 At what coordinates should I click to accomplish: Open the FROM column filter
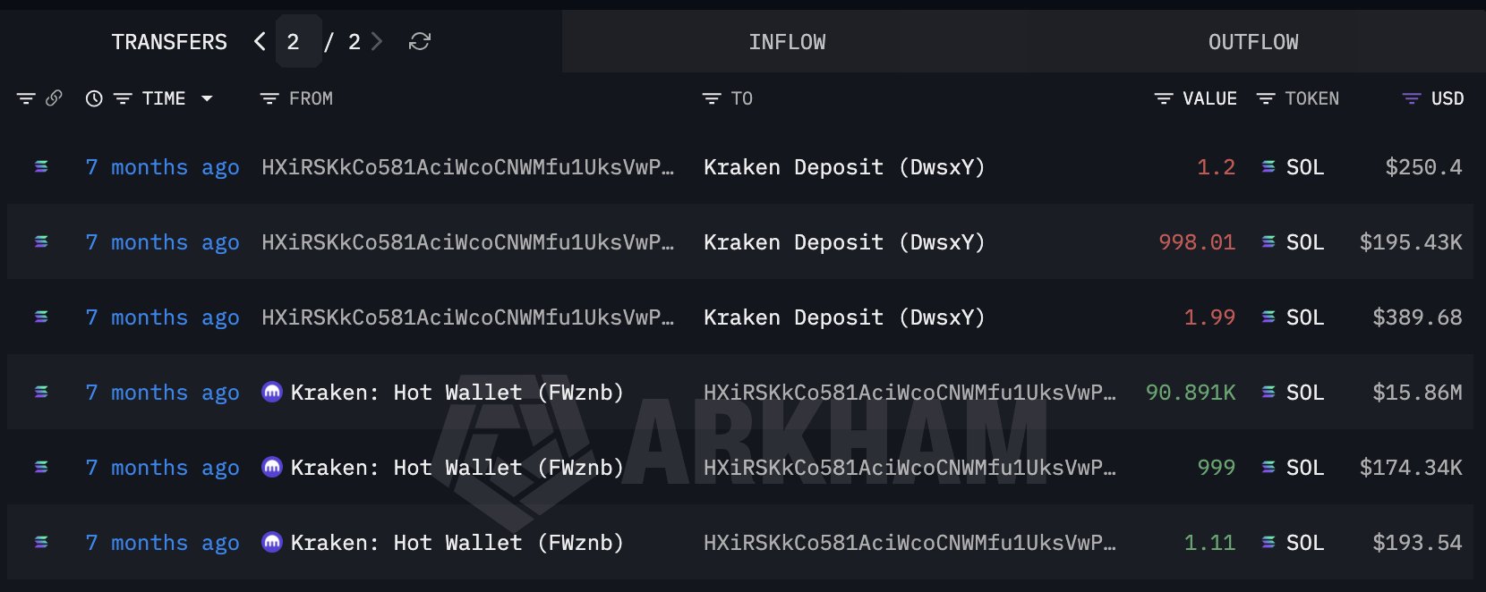(269, 98)
